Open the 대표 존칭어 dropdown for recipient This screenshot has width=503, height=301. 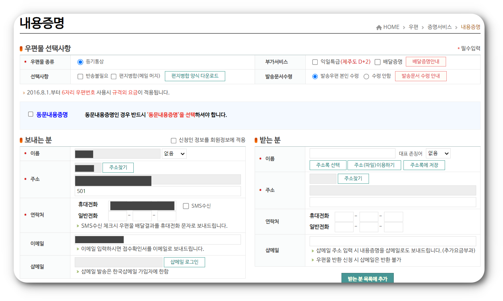438,153
